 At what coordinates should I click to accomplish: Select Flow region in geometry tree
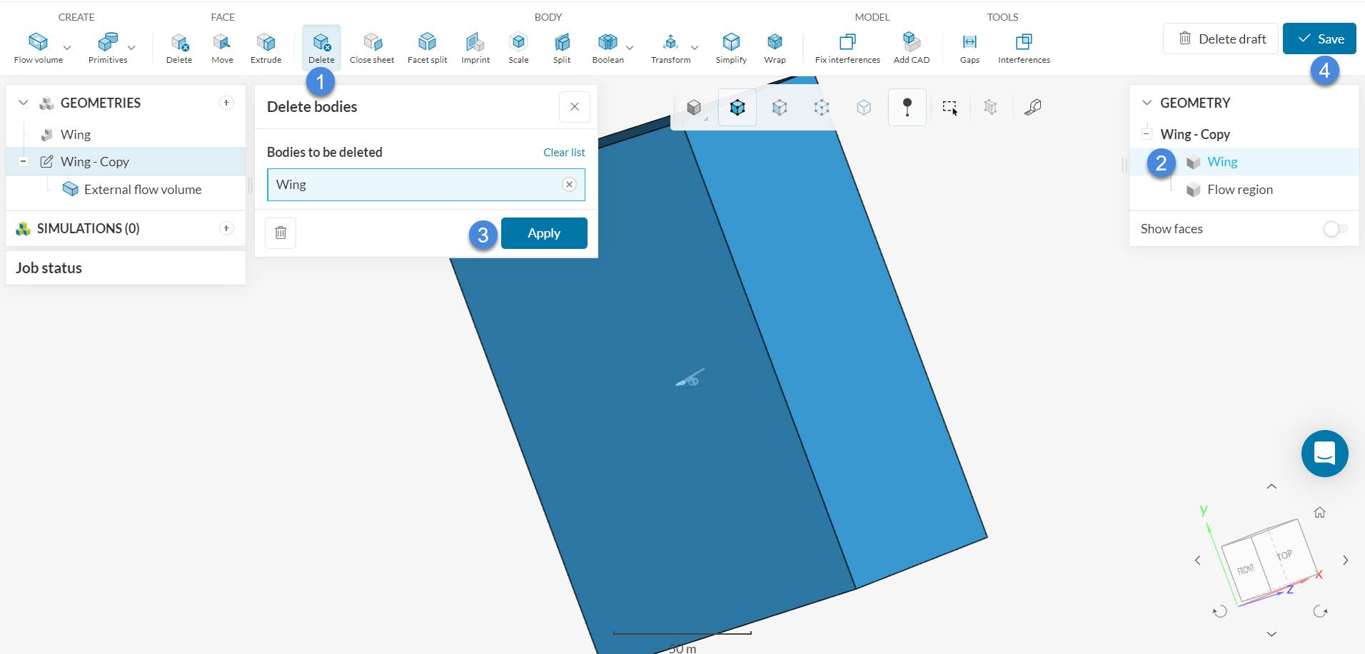coord(1239,190)
